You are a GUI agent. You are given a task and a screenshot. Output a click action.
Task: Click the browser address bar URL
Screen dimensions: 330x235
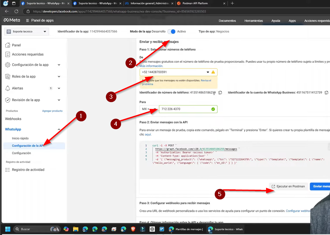coord(119,11)
